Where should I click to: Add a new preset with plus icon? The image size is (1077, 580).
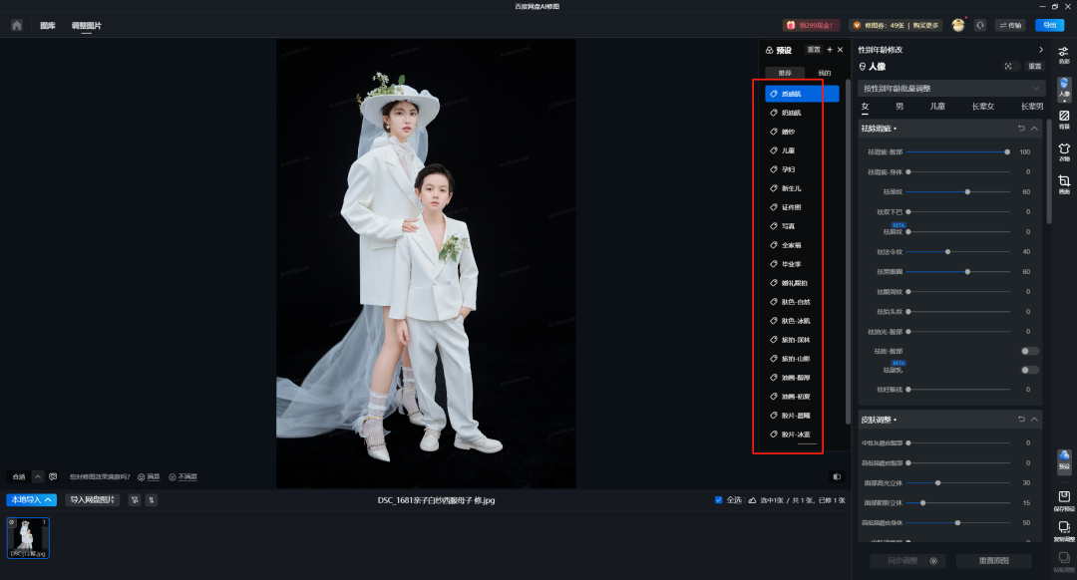tap(829, 50)
